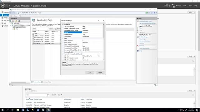Click the IIS Manager back arrow
The width and height of the screenshot is (200, 112).
[x=11, y=13]
